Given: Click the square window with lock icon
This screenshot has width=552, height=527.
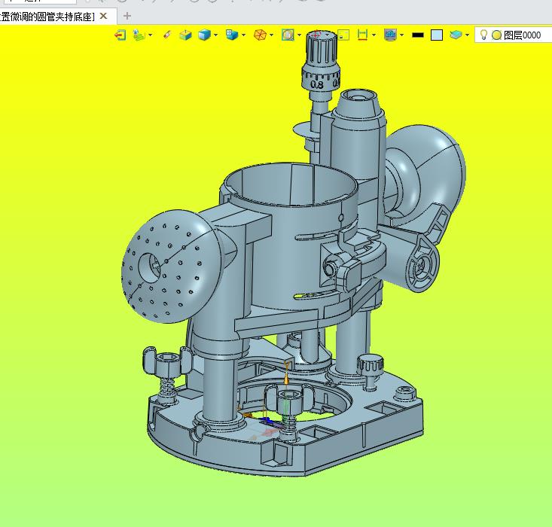Looking at the screenshot, I should pos(343,35).
